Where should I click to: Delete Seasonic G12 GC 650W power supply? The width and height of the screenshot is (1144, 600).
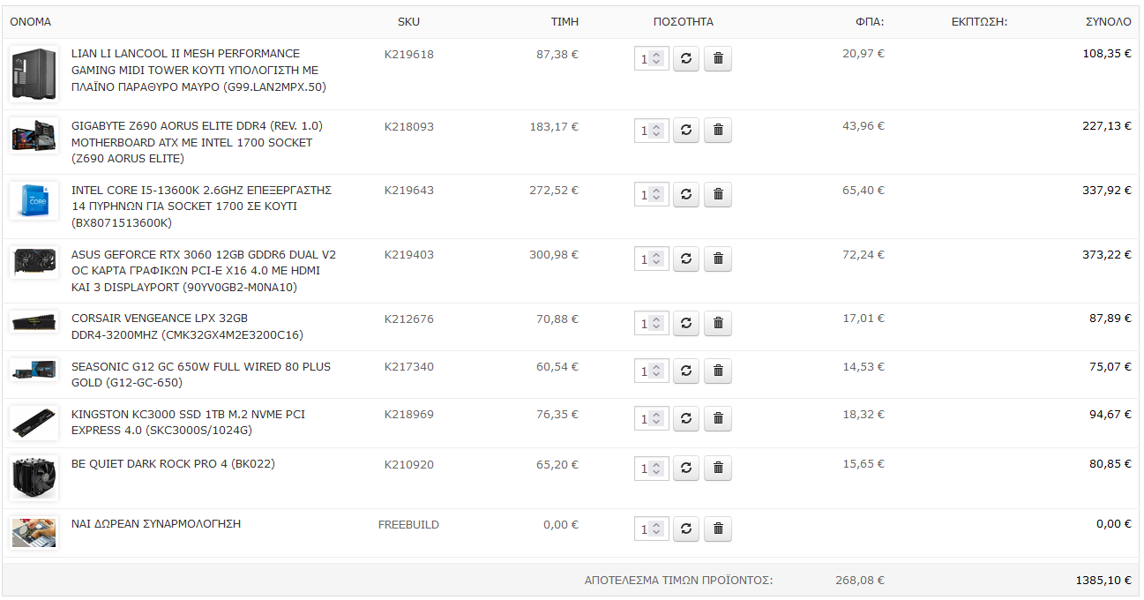click(718, 371)
